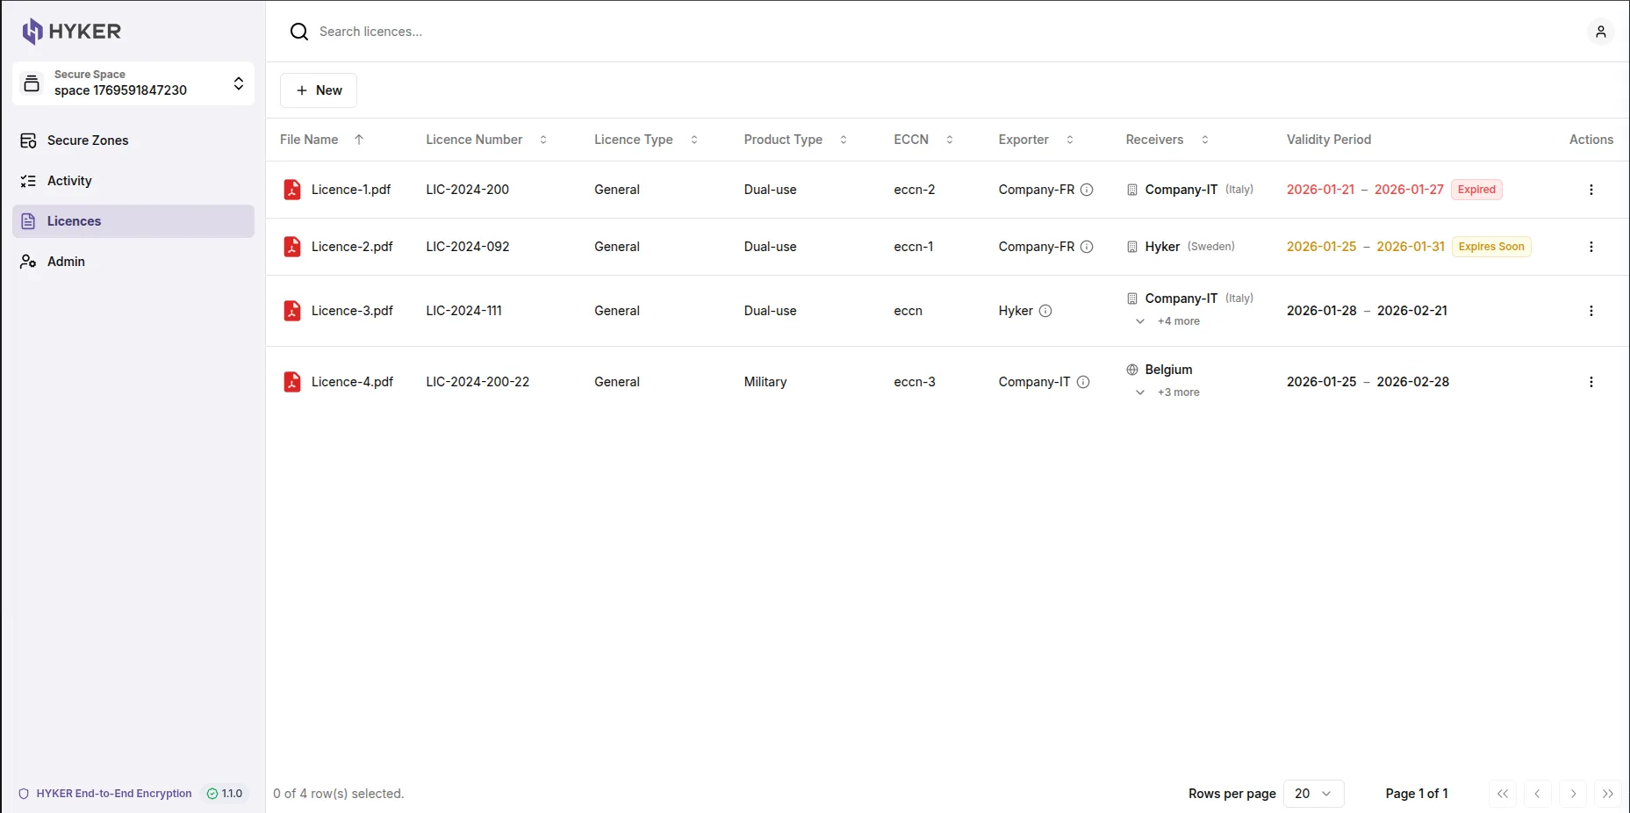This screenshot has height=813, width=1630.
Task: Click the user profile icon
Action: pyautogui.click(x=1600, y=32)
